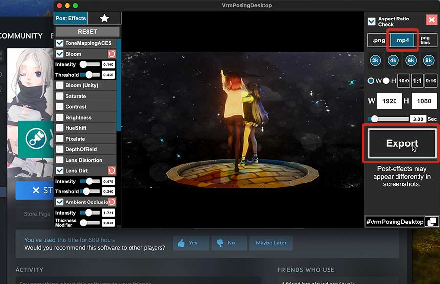The width and height of the screenshot is (440, 284).
Task: Click the thumbs-up Yes button in Steam
Action: pyautogui.click(x=191, y=243)
